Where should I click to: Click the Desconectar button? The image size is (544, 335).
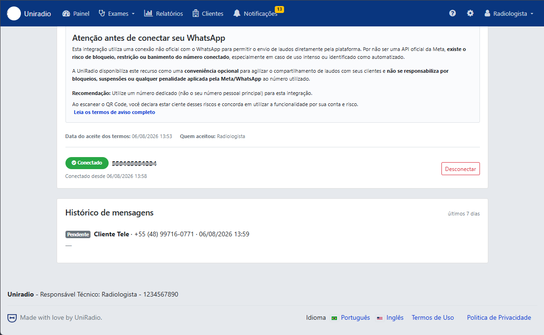pyautogui.click(x=460, y=169)
